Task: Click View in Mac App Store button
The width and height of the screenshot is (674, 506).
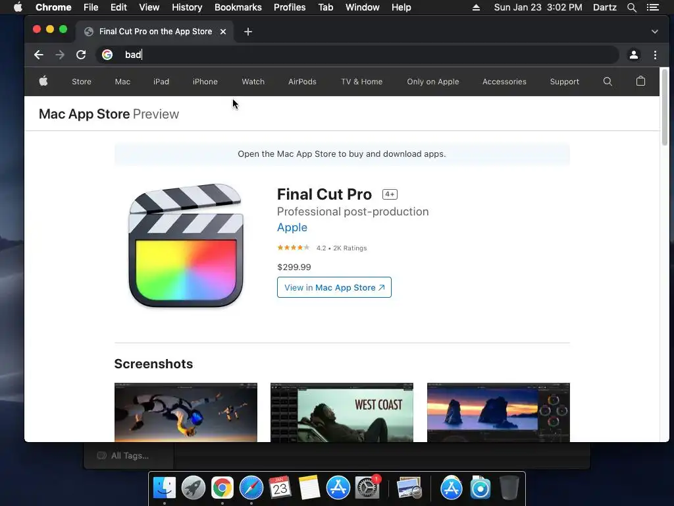Action: [x=334, y=287]
